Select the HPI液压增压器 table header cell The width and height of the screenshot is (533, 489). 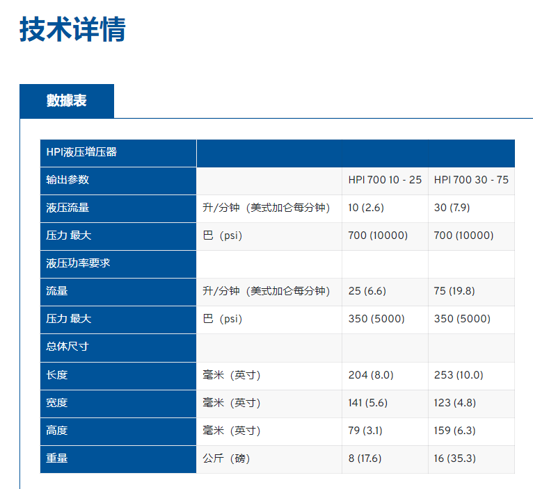(x=81, y=152)
